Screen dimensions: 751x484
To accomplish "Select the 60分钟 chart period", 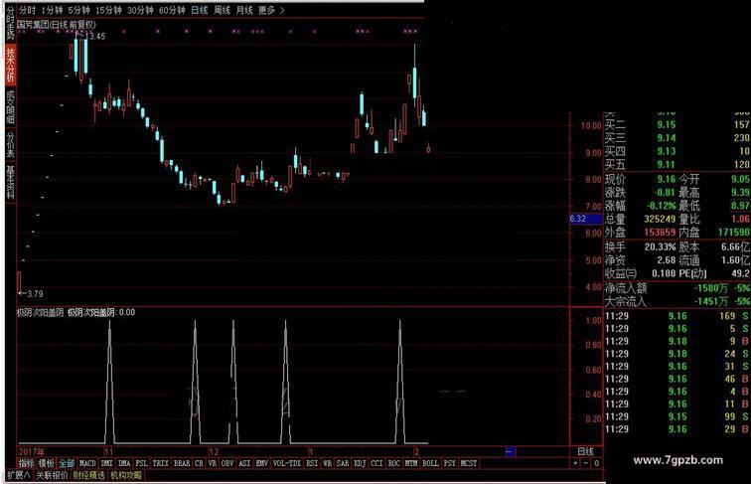I will pyautogui.click(x=172, y=10).
